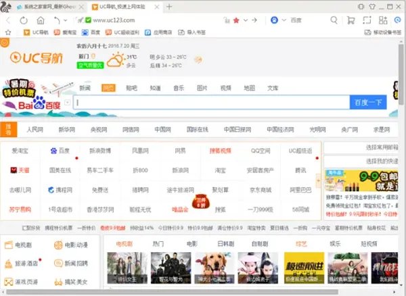The width and height of the screenshot is (406, 296).
Task: Open the 百度 bookmark on bookmarks bar
Action: tap(91, 32)
